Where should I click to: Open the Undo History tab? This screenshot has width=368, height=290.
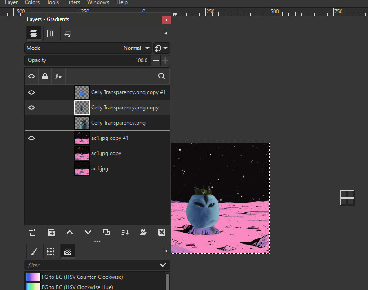point(67,34)
